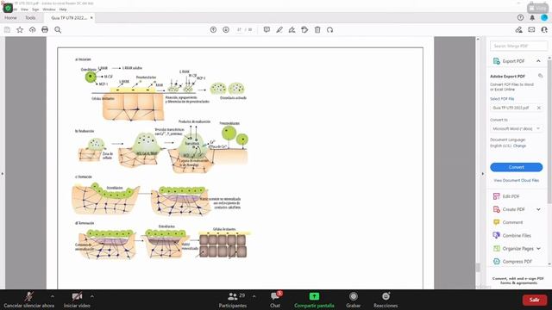Open Reacciones menu in Zoom
This screenshot has width=552, height=310.
(x=386, y=300)
